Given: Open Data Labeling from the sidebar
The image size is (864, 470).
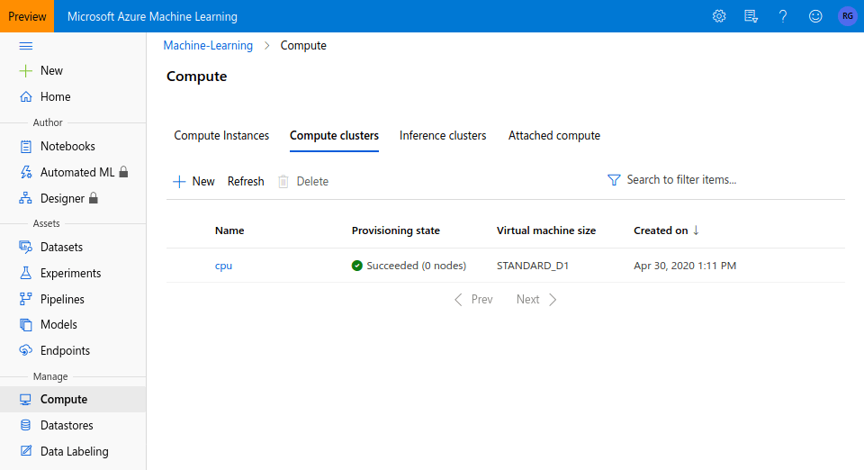Looking at the screenshot, I should pos(73,451).
